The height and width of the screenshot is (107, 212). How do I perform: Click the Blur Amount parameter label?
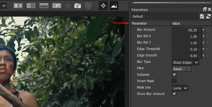pos(146,30)
